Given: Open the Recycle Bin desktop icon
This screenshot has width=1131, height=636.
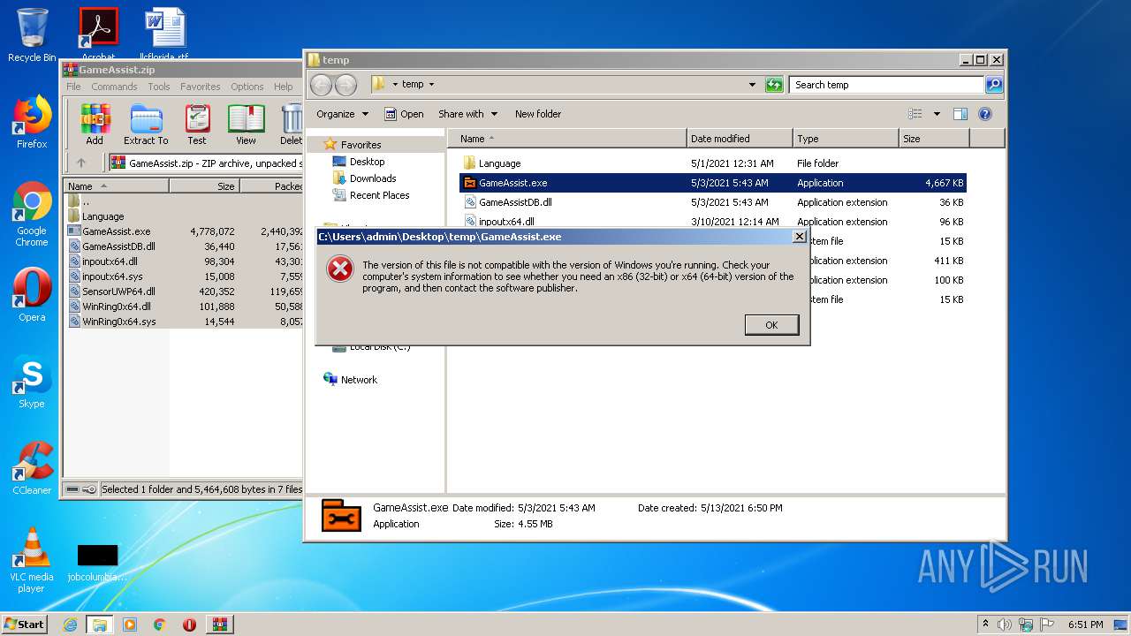Looking at the screenshot, I should [32, 35].
